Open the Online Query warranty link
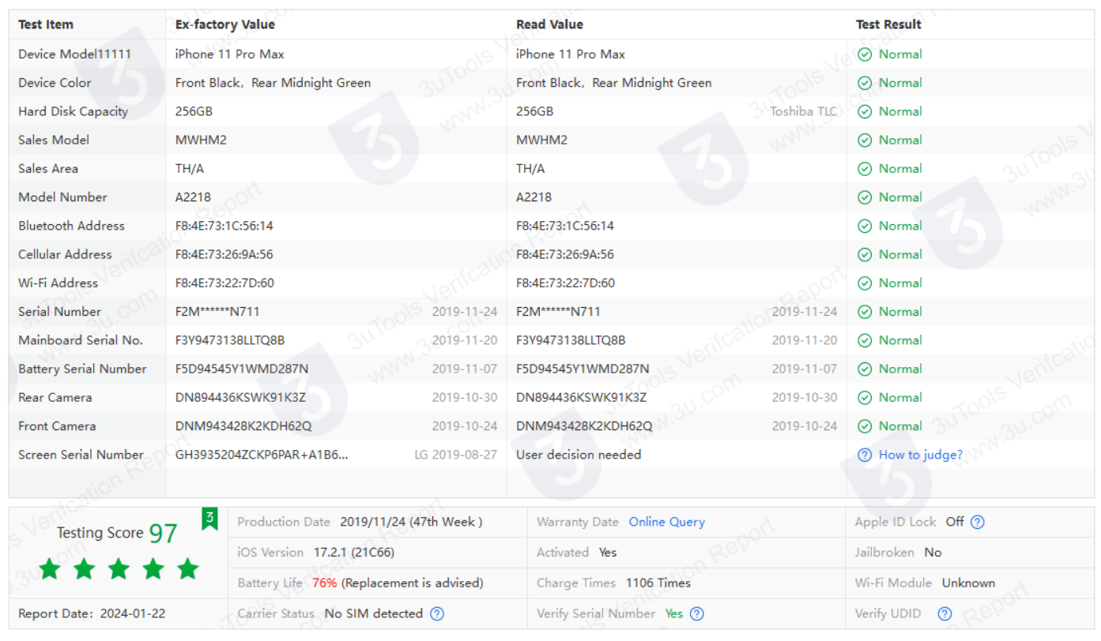Viewport: 1101px width, 641px height. point(667,522)
